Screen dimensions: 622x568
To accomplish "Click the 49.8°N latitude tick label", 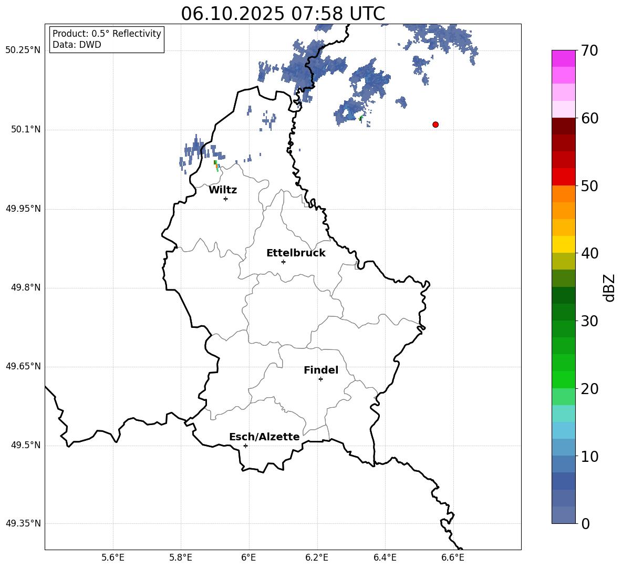I will tap(26, 287).
